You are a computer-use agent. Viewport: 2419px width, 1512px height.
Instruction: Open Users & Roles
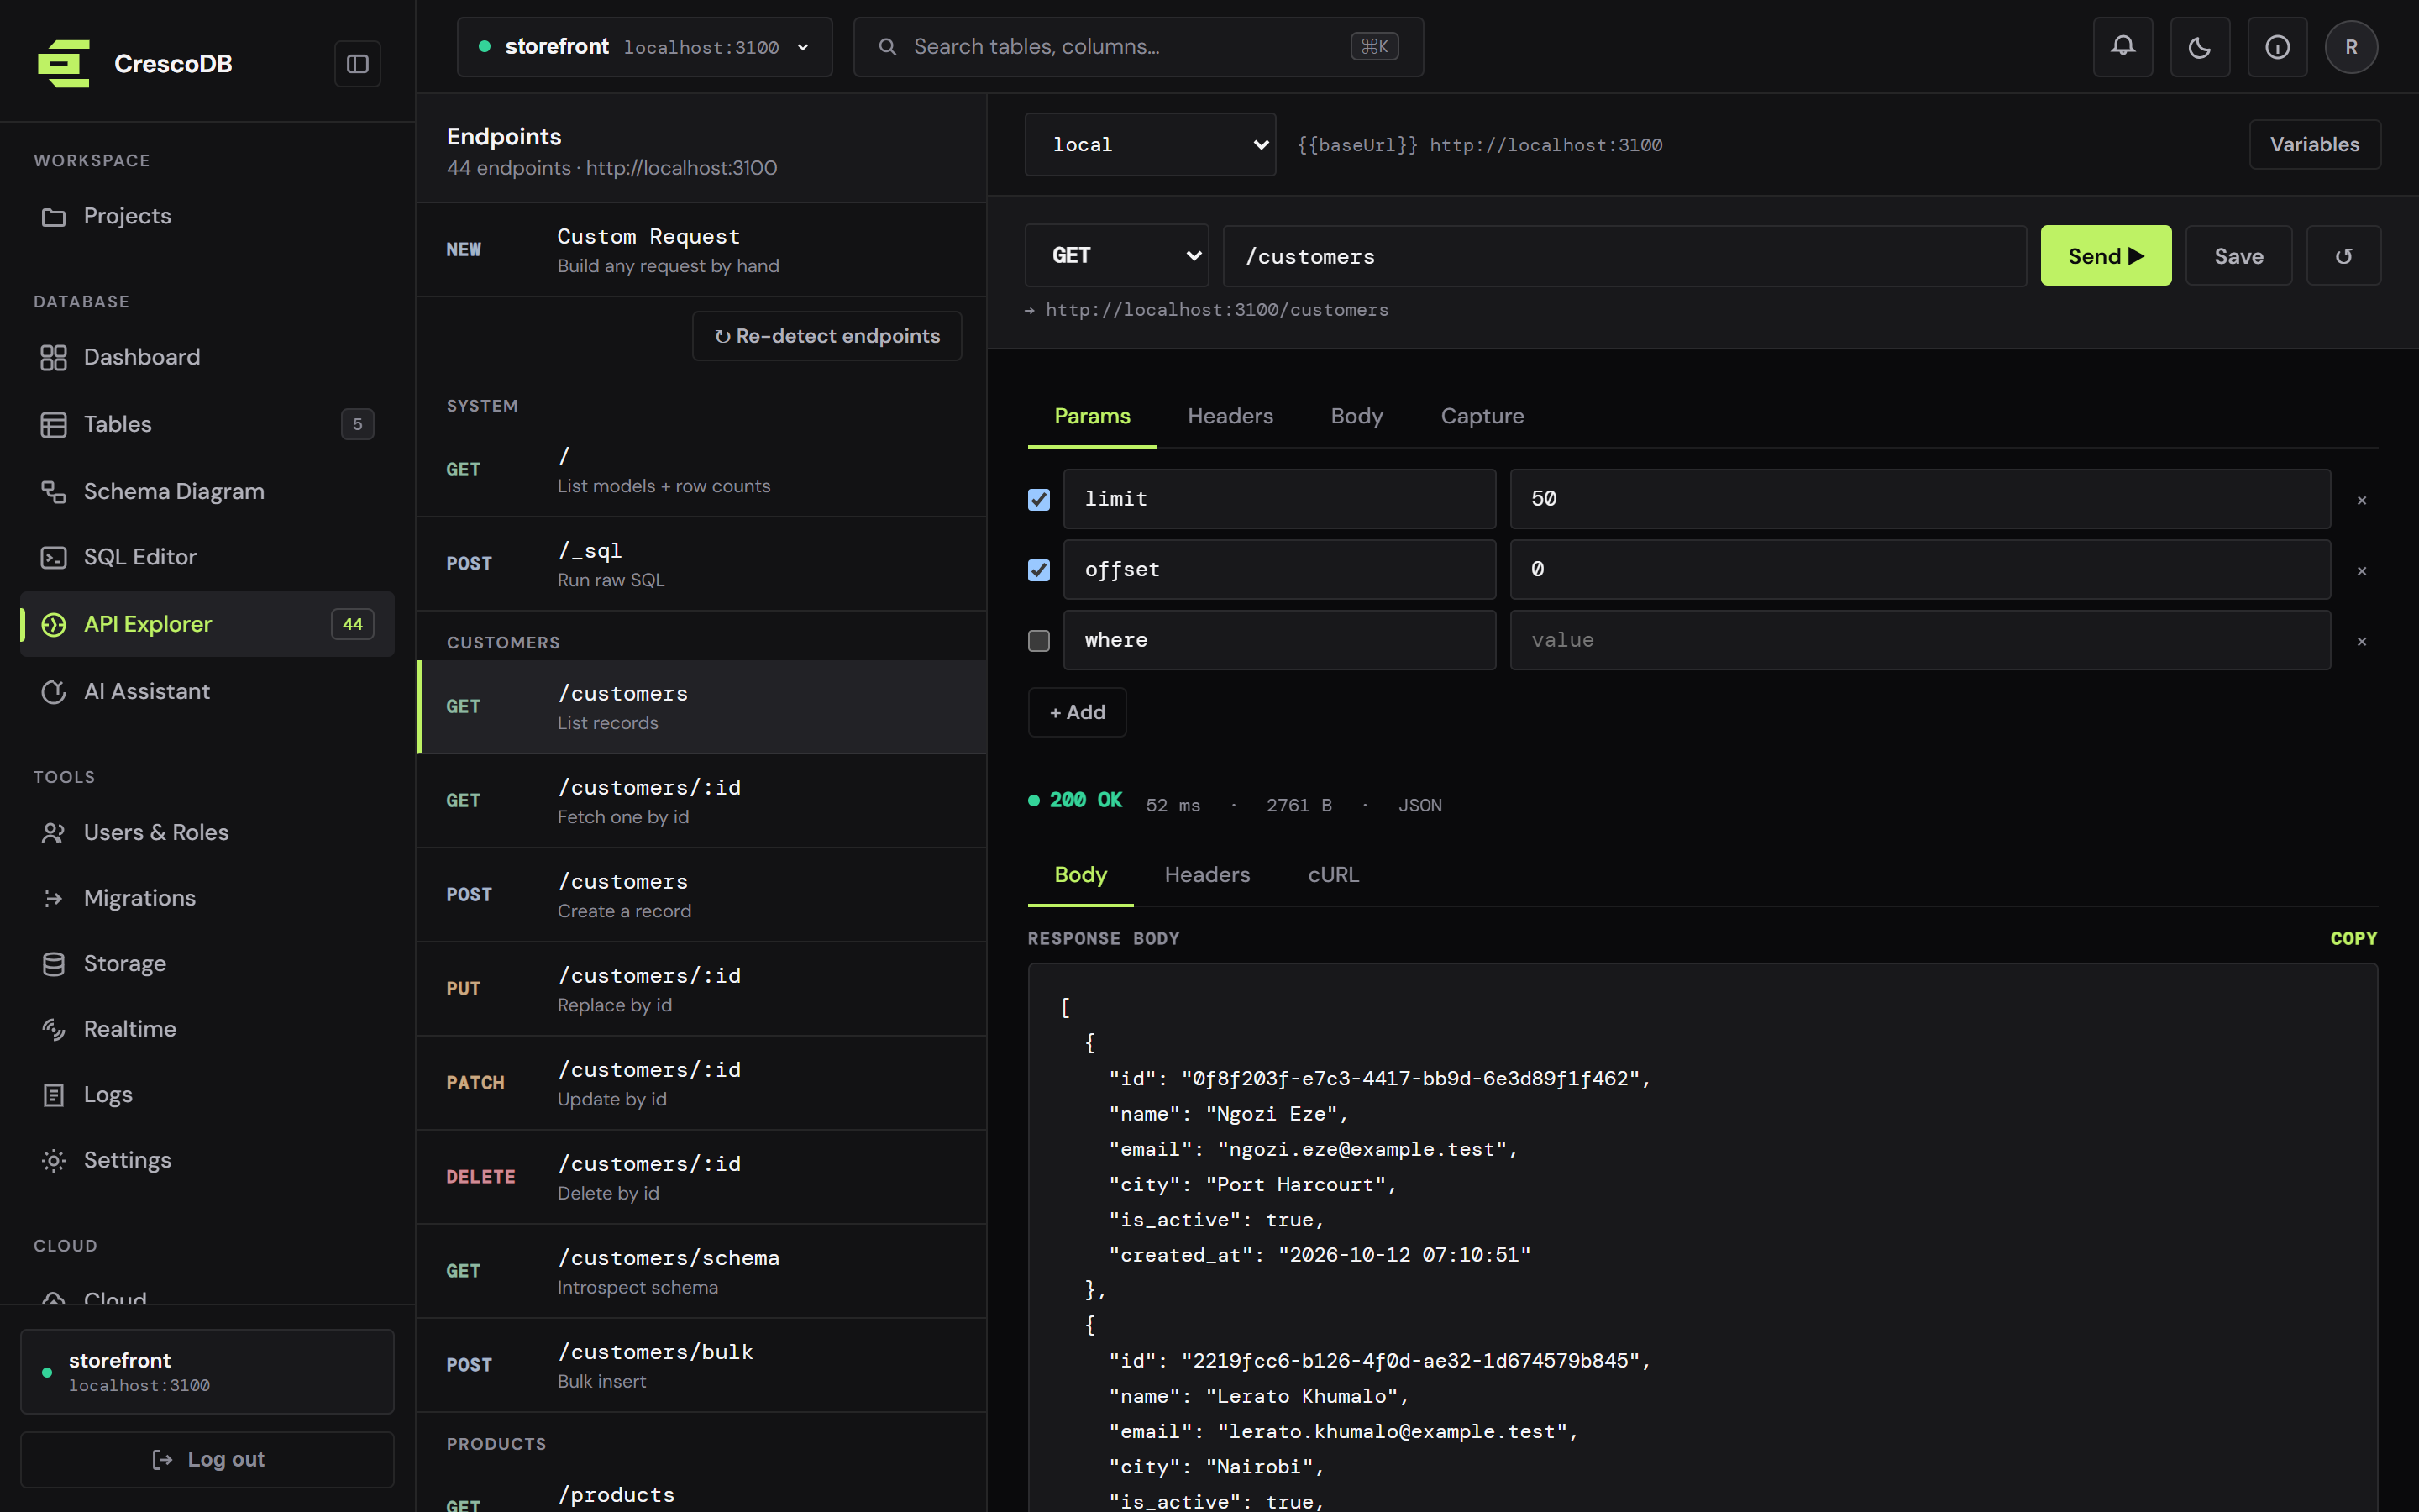207,832
